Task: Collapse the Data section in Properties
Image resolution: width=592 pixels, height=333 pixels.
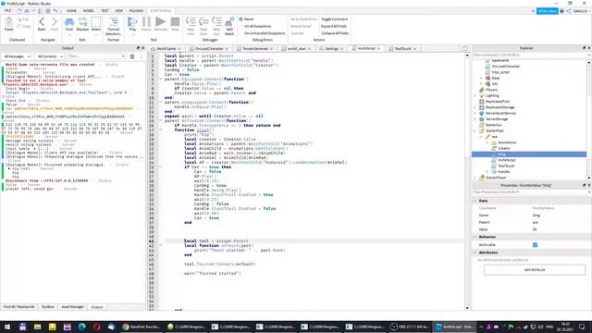Action: [x=475, y=201]
